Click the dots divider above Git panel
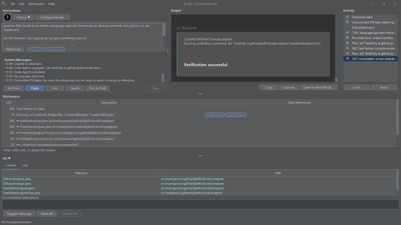The height and width of the screenshot is (225, 401). click(200, 156)
